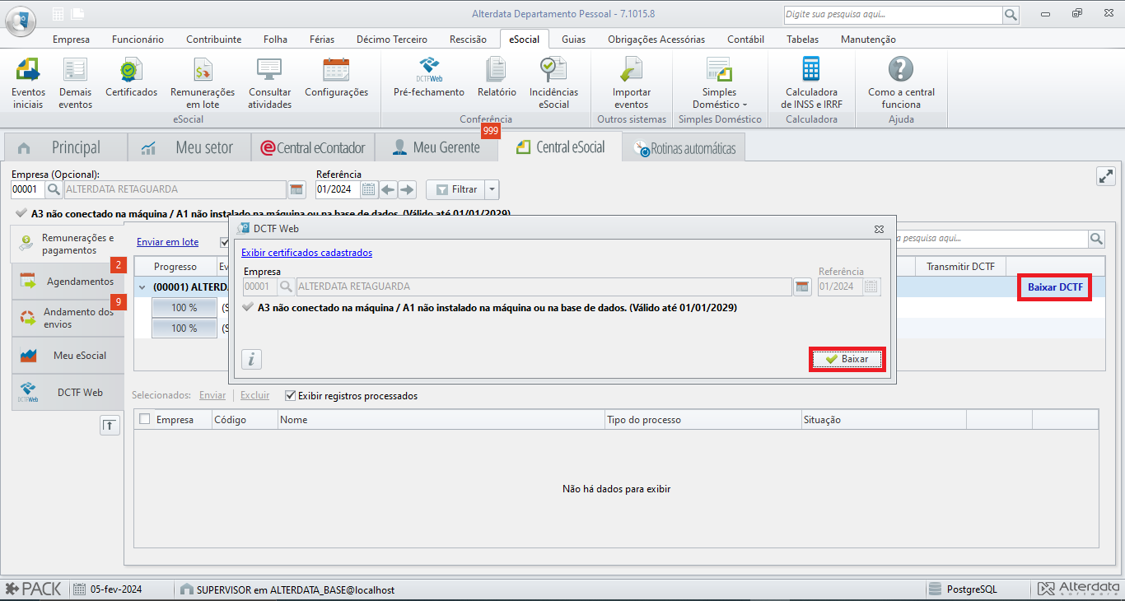Switch to Central eContador tab

tap(313, 147)
